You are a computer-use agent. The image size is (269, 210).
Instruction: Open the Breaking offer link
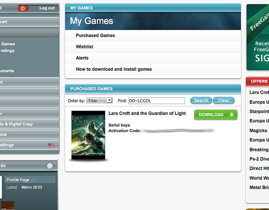[x=259, y=149]
